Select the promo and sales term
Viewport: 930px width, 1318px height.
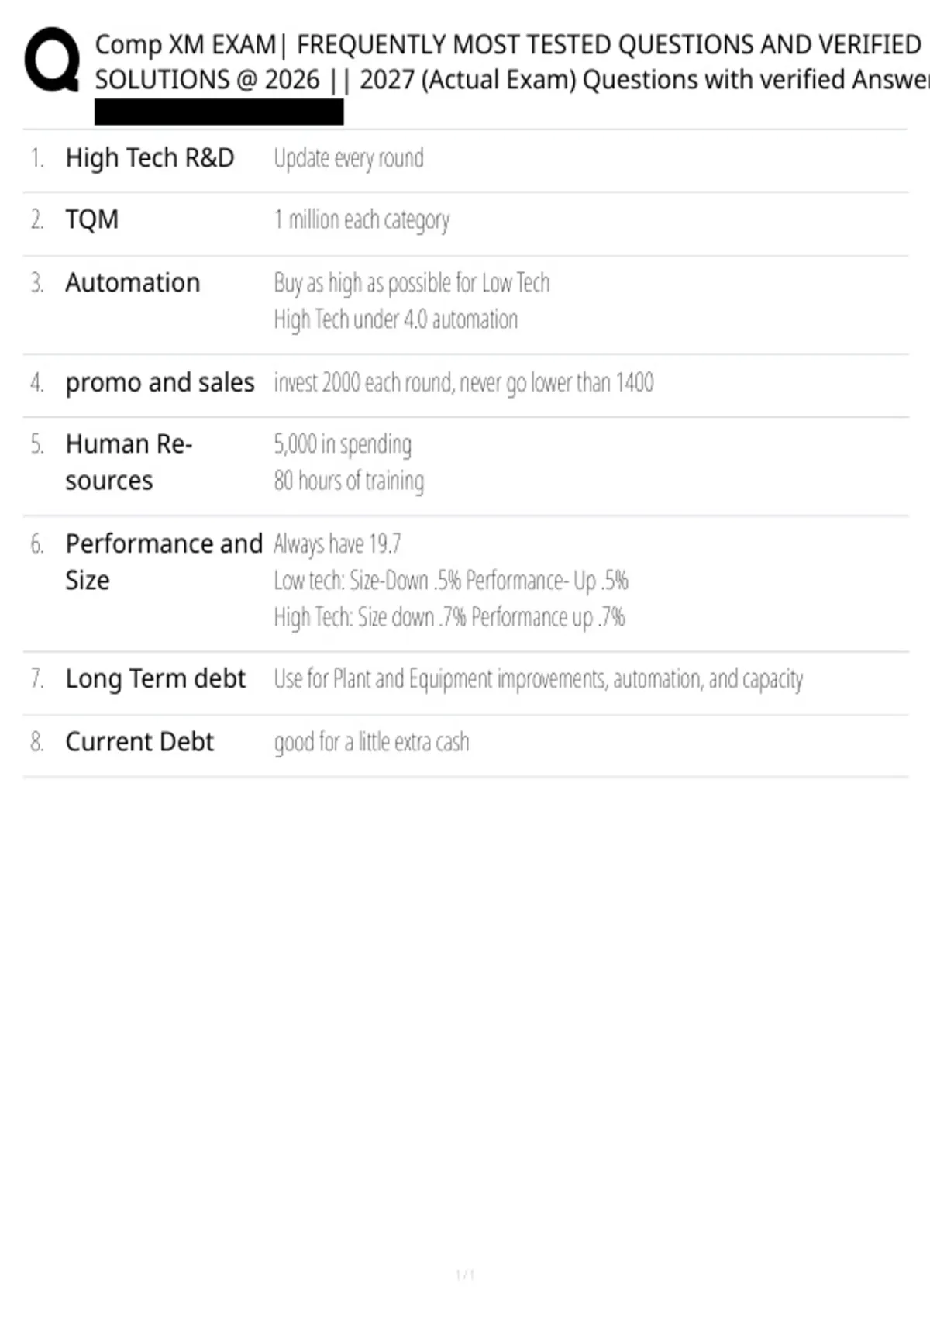coord(160,383)
